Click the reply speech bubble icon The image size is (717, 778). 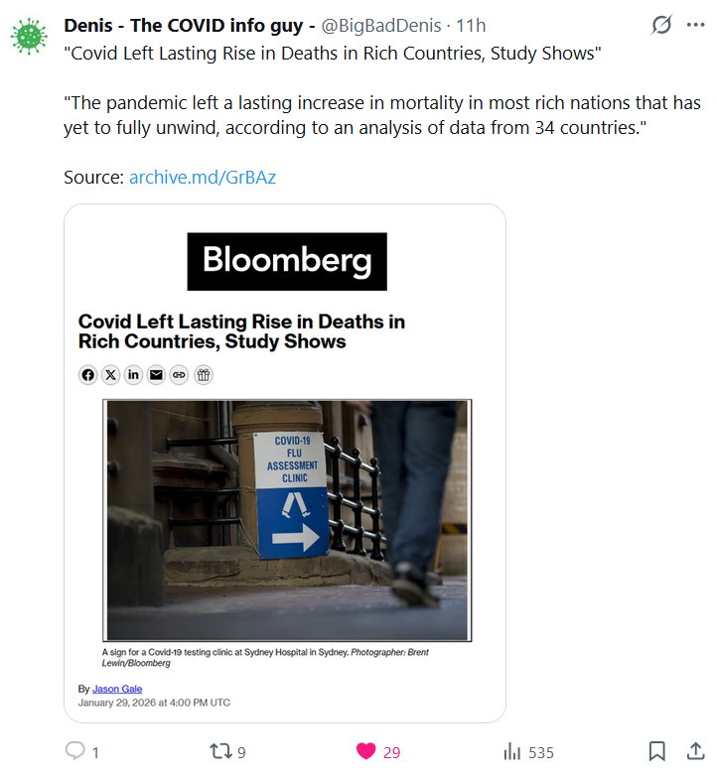75,751
